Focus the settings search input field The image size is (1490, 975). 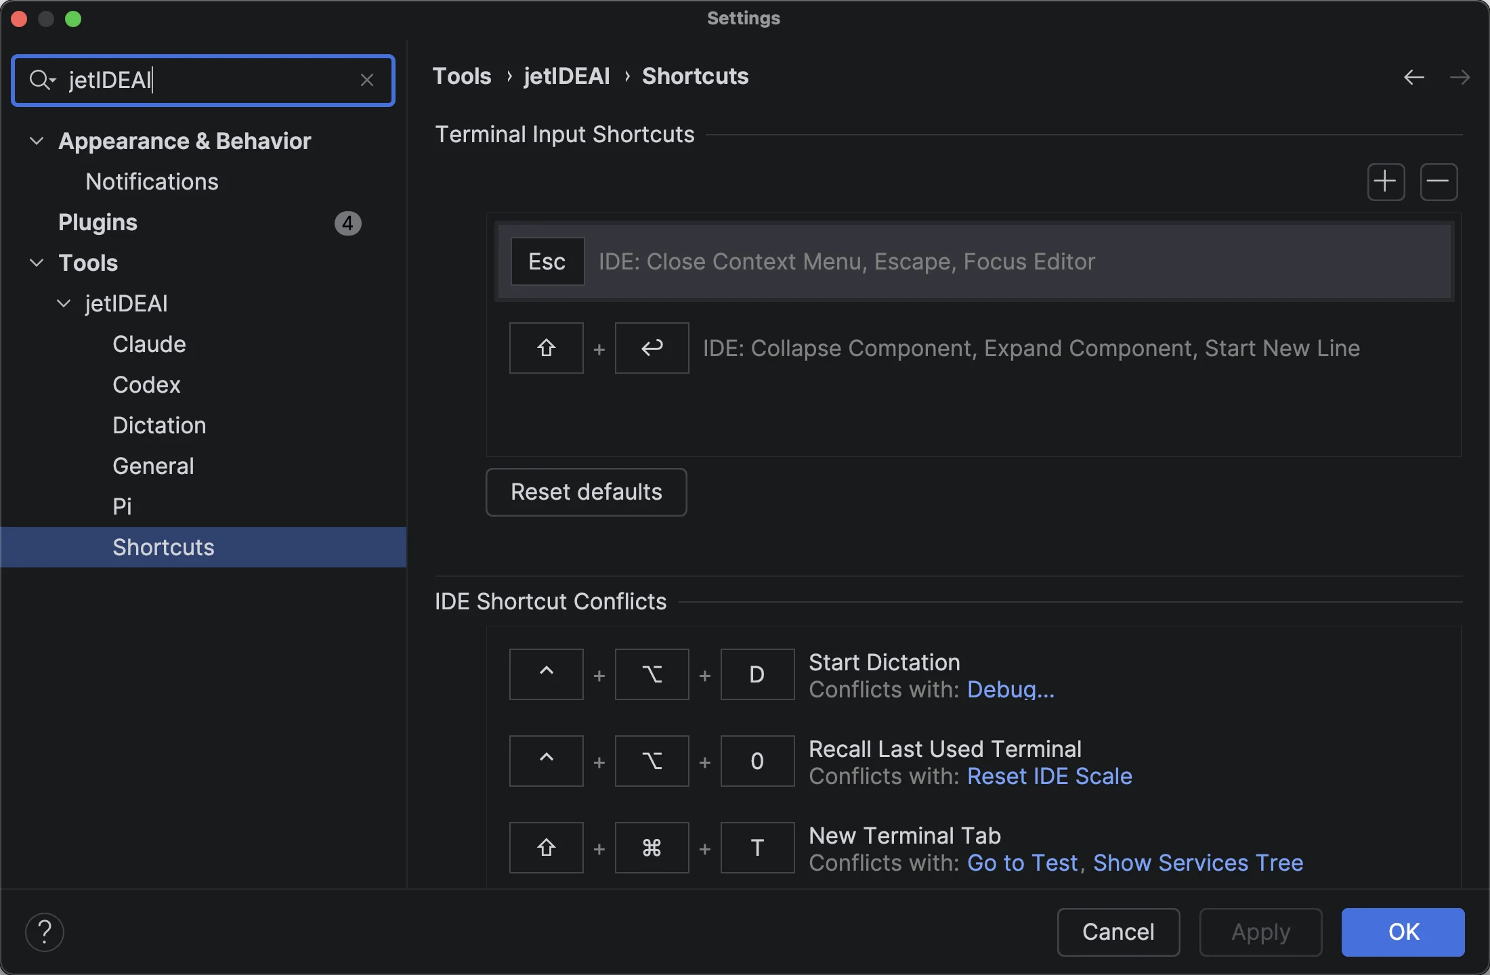(203, 81)
